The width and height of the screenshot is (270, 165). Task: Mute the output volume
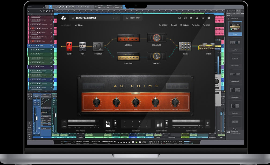click(x=207, y=124)
